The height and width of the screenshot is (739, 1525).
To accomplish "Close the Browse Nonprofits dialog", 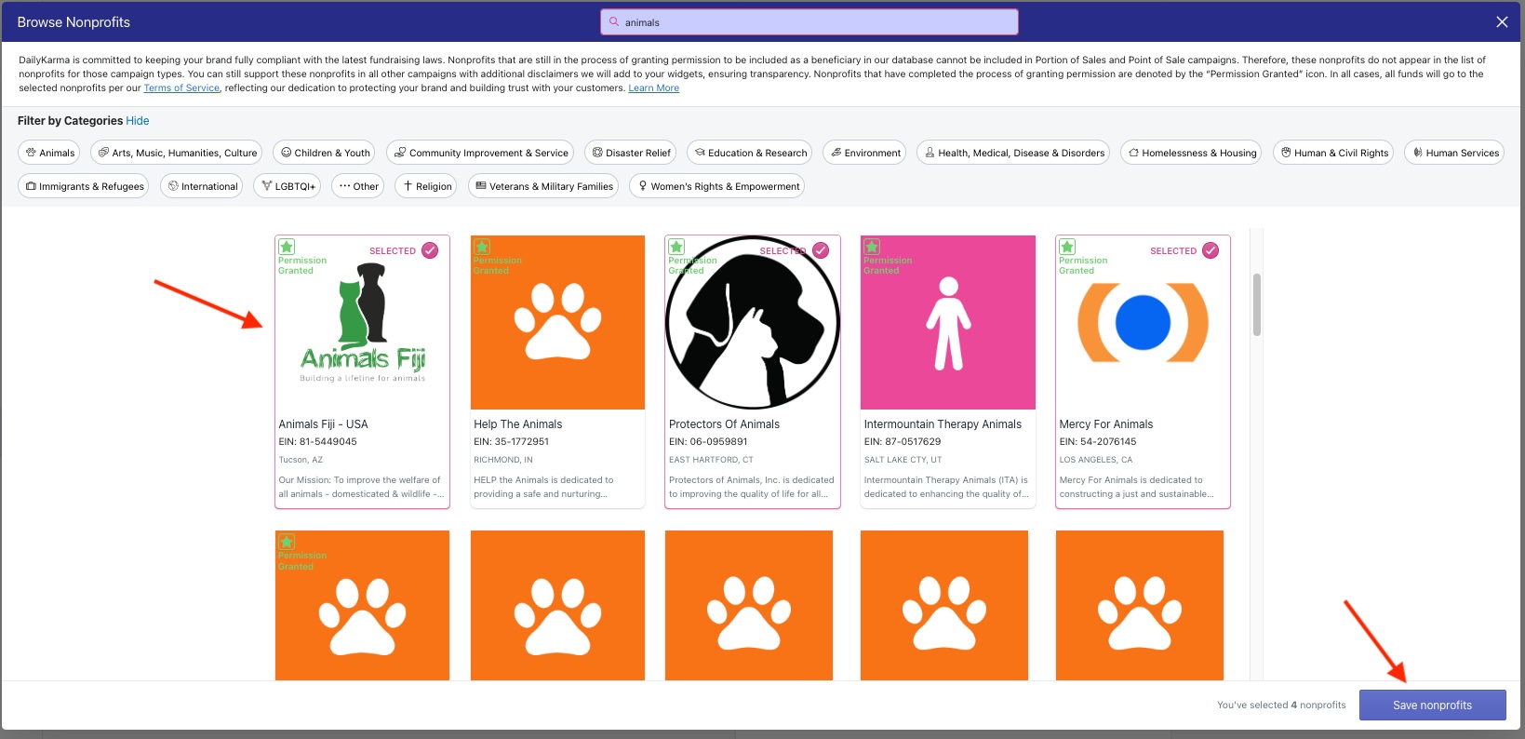I will pyautogui.click(x=1502, y=22).
